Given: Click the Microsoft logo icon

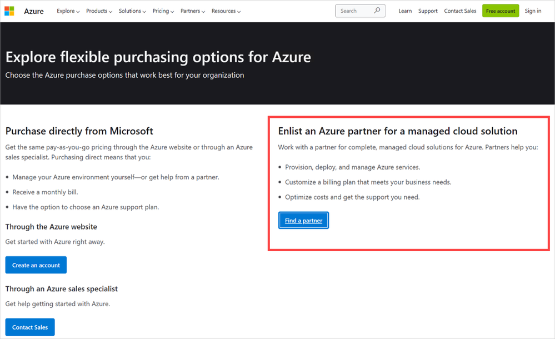Looking at the screenshot, I should pos(9,11).
